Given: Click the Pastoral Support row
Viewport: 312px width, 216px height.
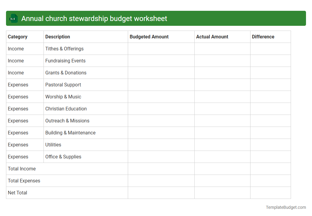Looking at the screenshot, I should tap(63, 85).
